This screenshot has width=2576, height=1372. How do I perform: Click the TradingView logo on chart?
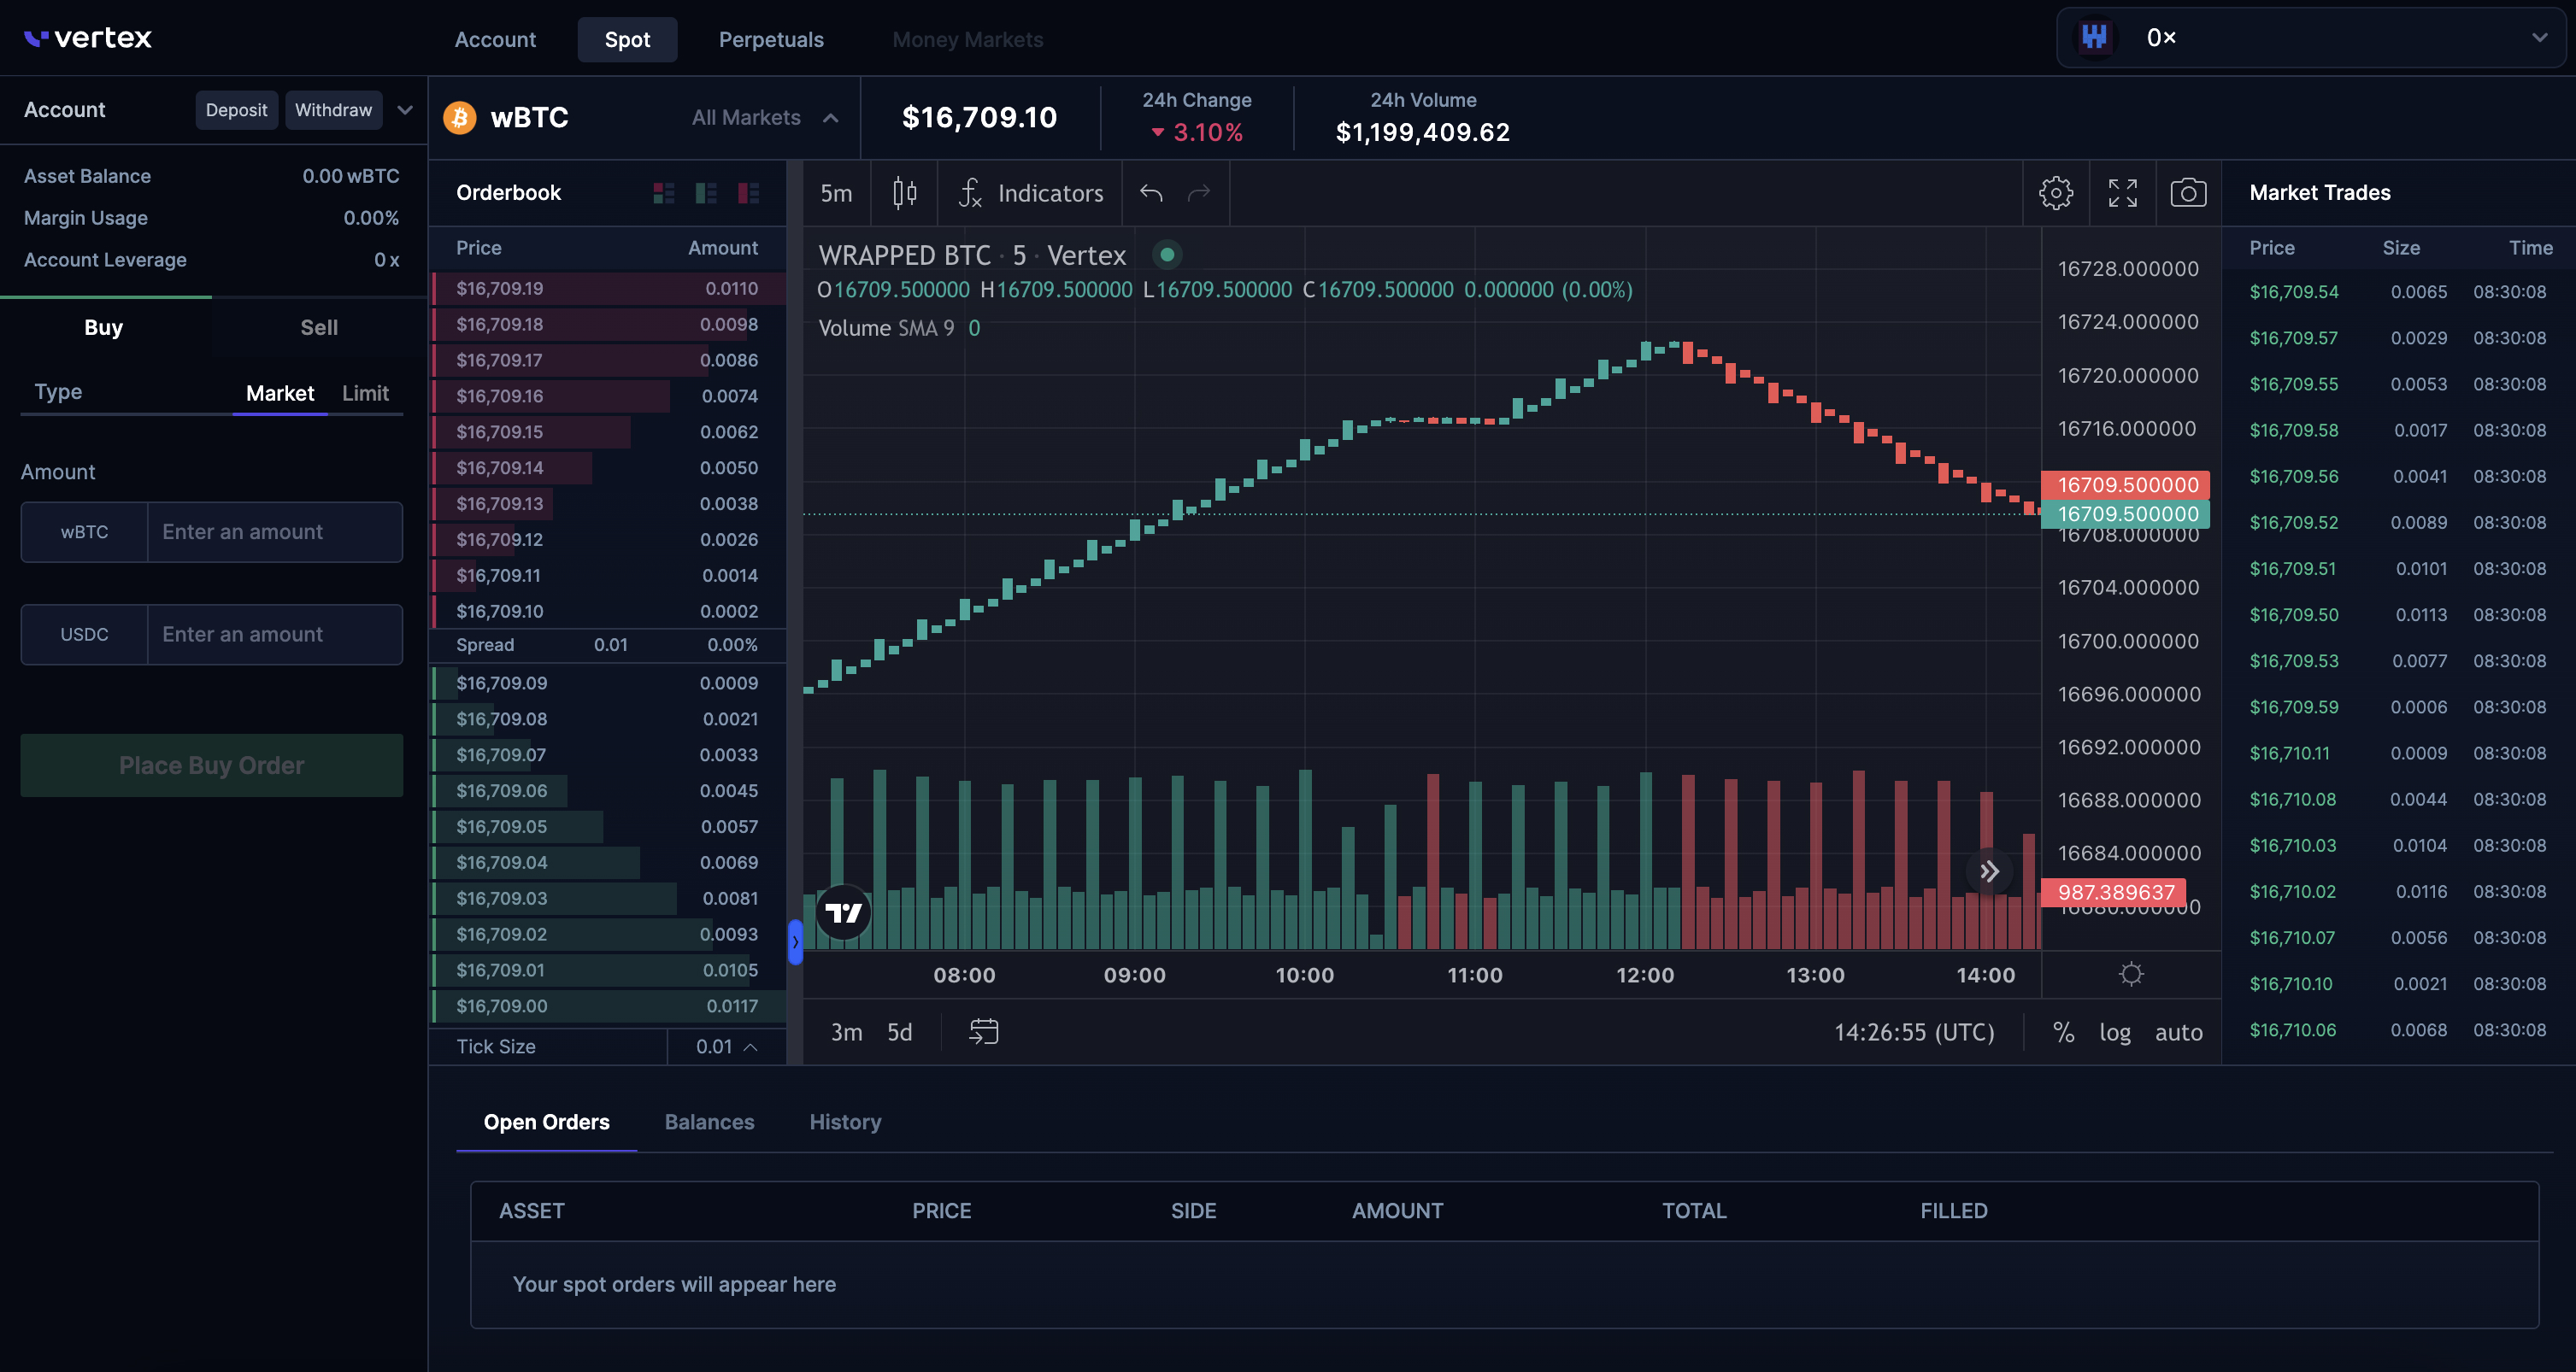844,912
